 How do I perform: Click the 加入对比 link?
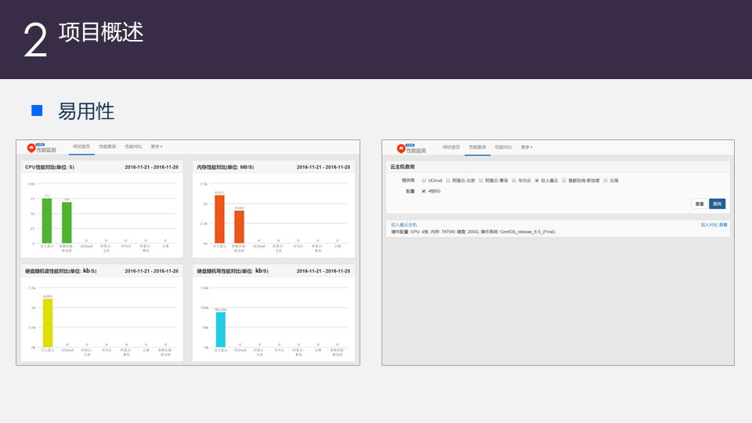(709, 225)
